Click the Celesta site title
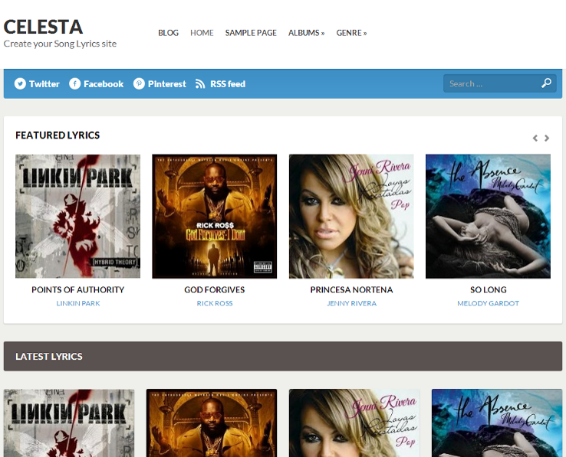Screen dimensions: 566x457 [x=43, y=27]
